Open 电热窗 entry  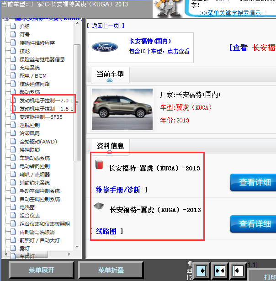tap(27, 208)
